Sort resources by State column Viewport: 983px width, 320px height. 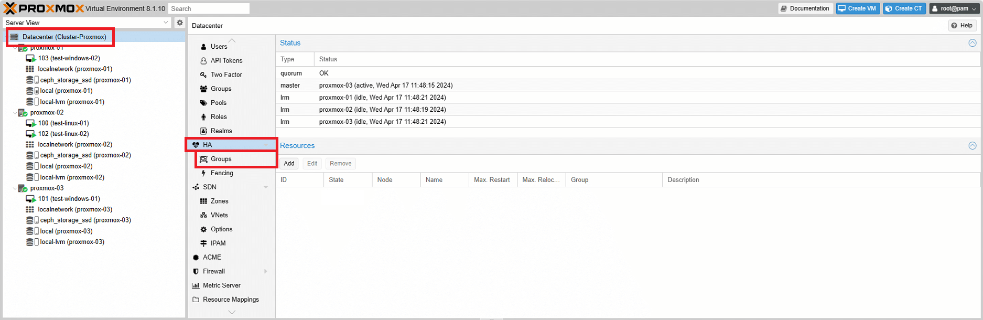[x=348, y=180]
